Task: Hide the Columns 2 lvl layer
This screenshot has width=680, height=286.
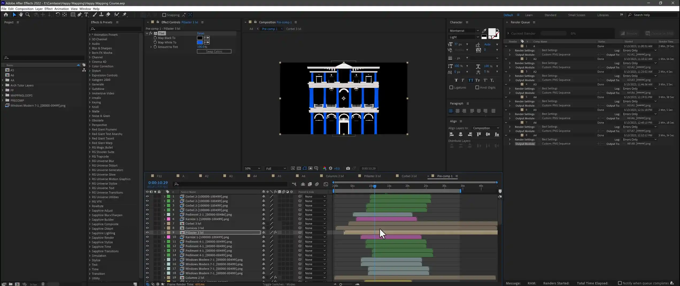Action: (x=147, y=278)
